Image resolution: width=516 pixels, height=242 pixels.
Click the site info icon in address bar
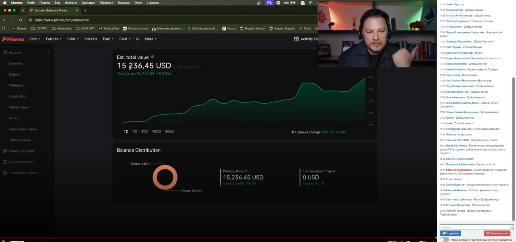coord(30,20)
